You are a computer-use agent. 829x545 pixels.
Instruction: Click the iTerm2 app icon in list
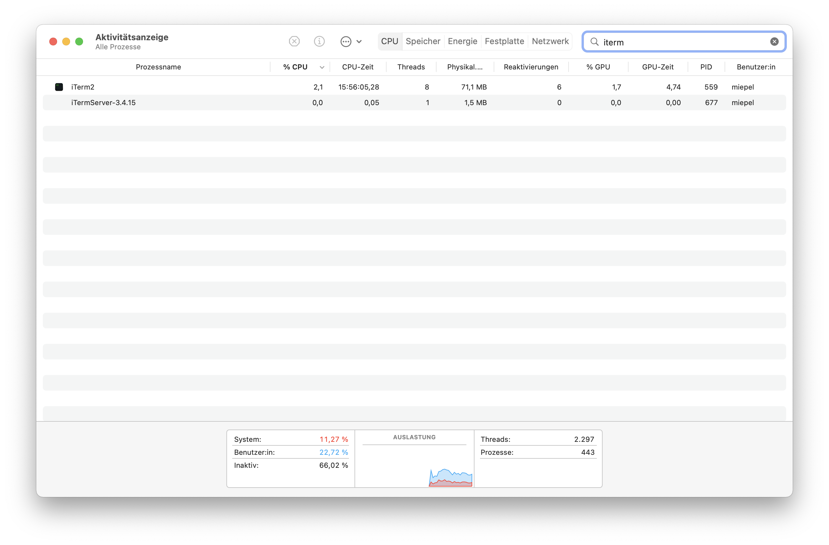[x=59, y=87]
